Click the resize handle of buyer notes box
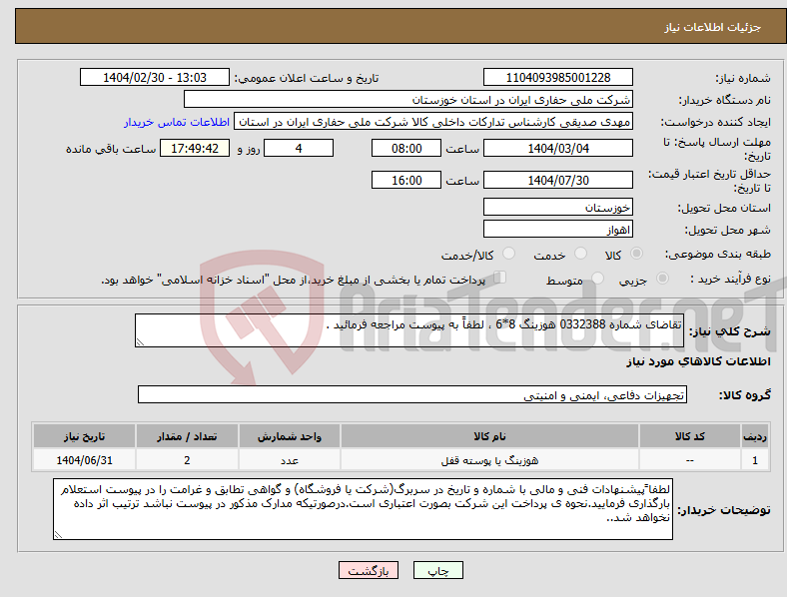The height and width of the screenshot is (597, 787). pyautogui.click(x=58, y=535)
